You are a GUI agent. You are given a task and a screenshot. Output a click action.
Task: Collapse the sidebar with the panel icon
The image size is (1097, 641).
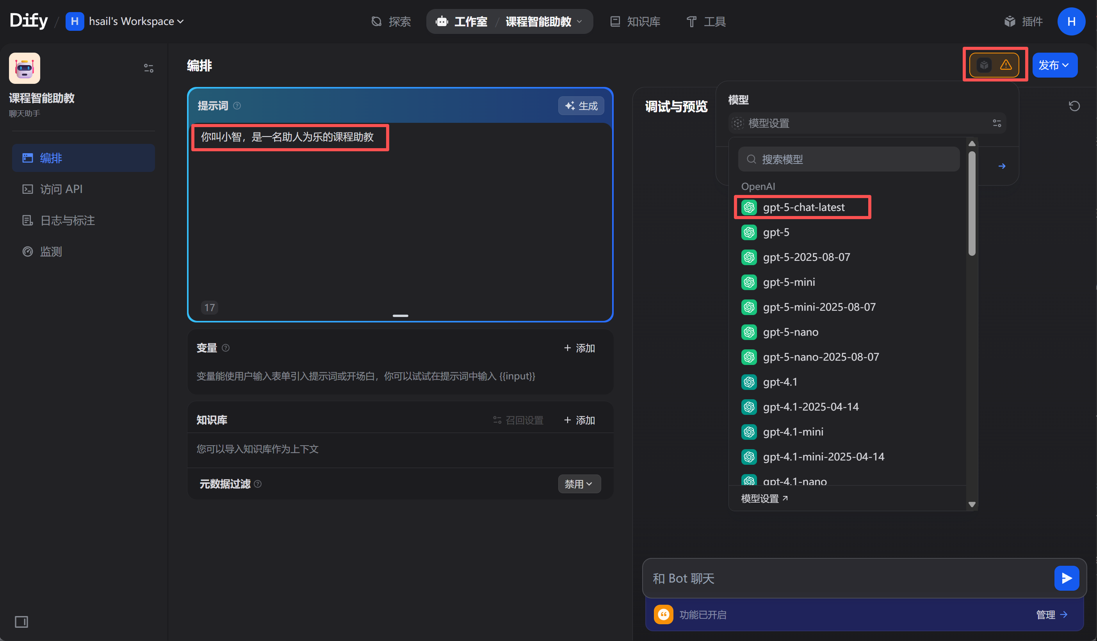(21, 622)
